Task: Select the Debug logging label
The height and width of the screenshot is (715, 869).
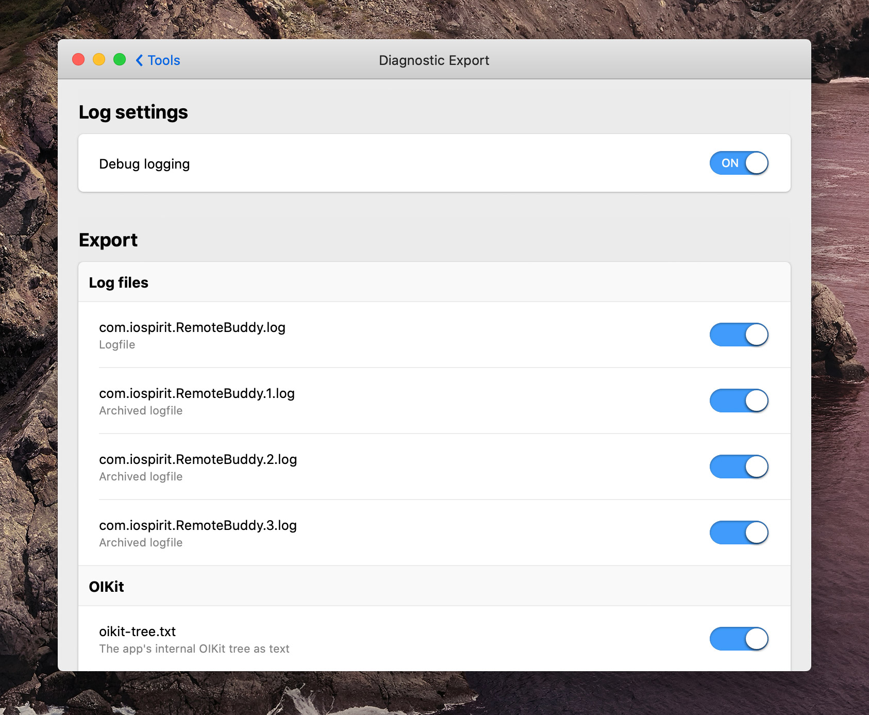Action: pyautogui.click(x=144, y=164)
